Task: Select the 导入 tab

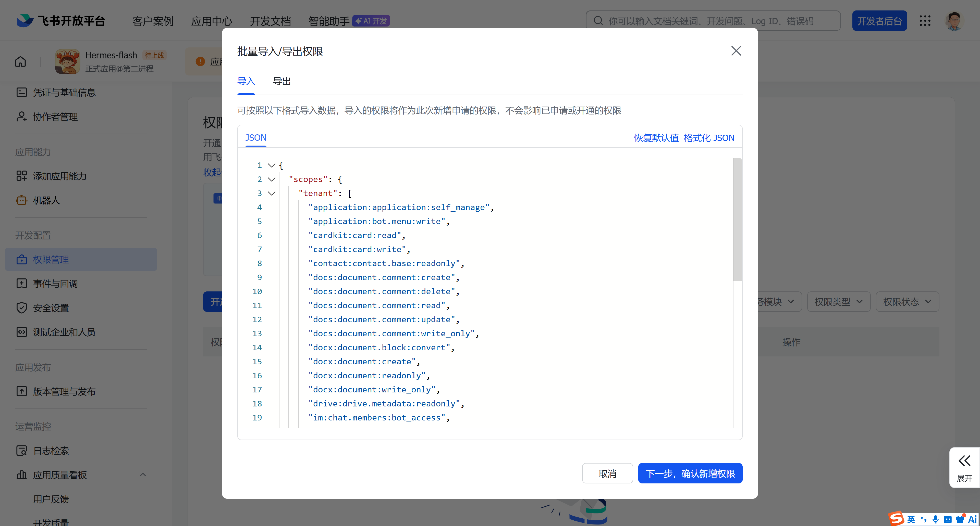Action: tap(246, 81)
